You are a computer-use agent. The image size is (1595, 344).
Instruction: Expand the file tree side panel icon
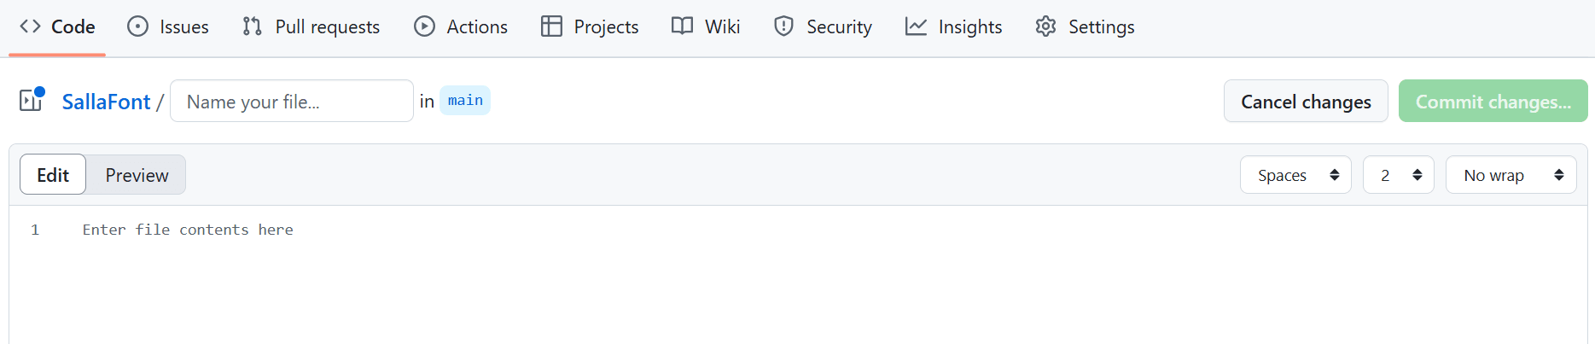click(x=32, y=100)
